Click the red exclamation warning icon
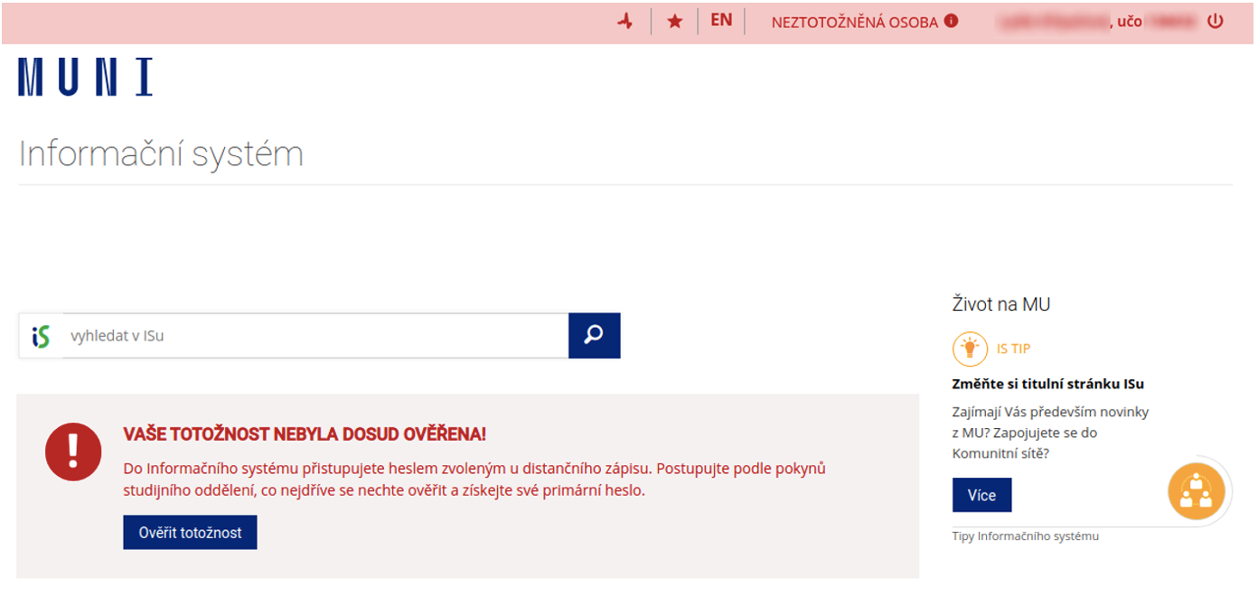 [73, 452]
